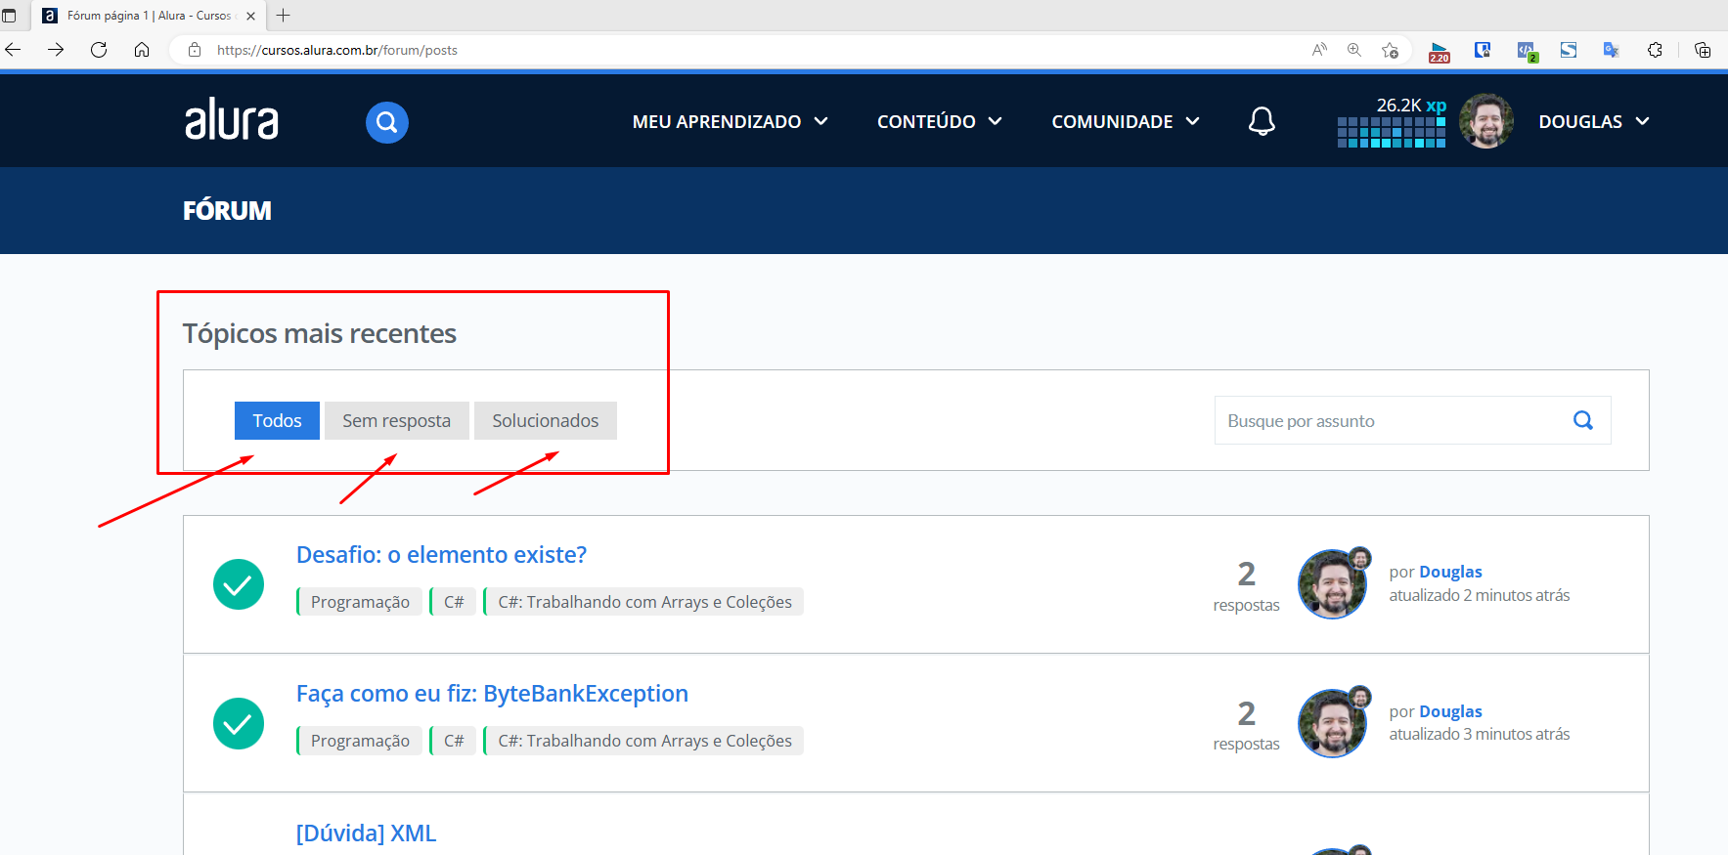1728x855 pixels.
Task: Open a new browser tab
Action: coord(284,16)
